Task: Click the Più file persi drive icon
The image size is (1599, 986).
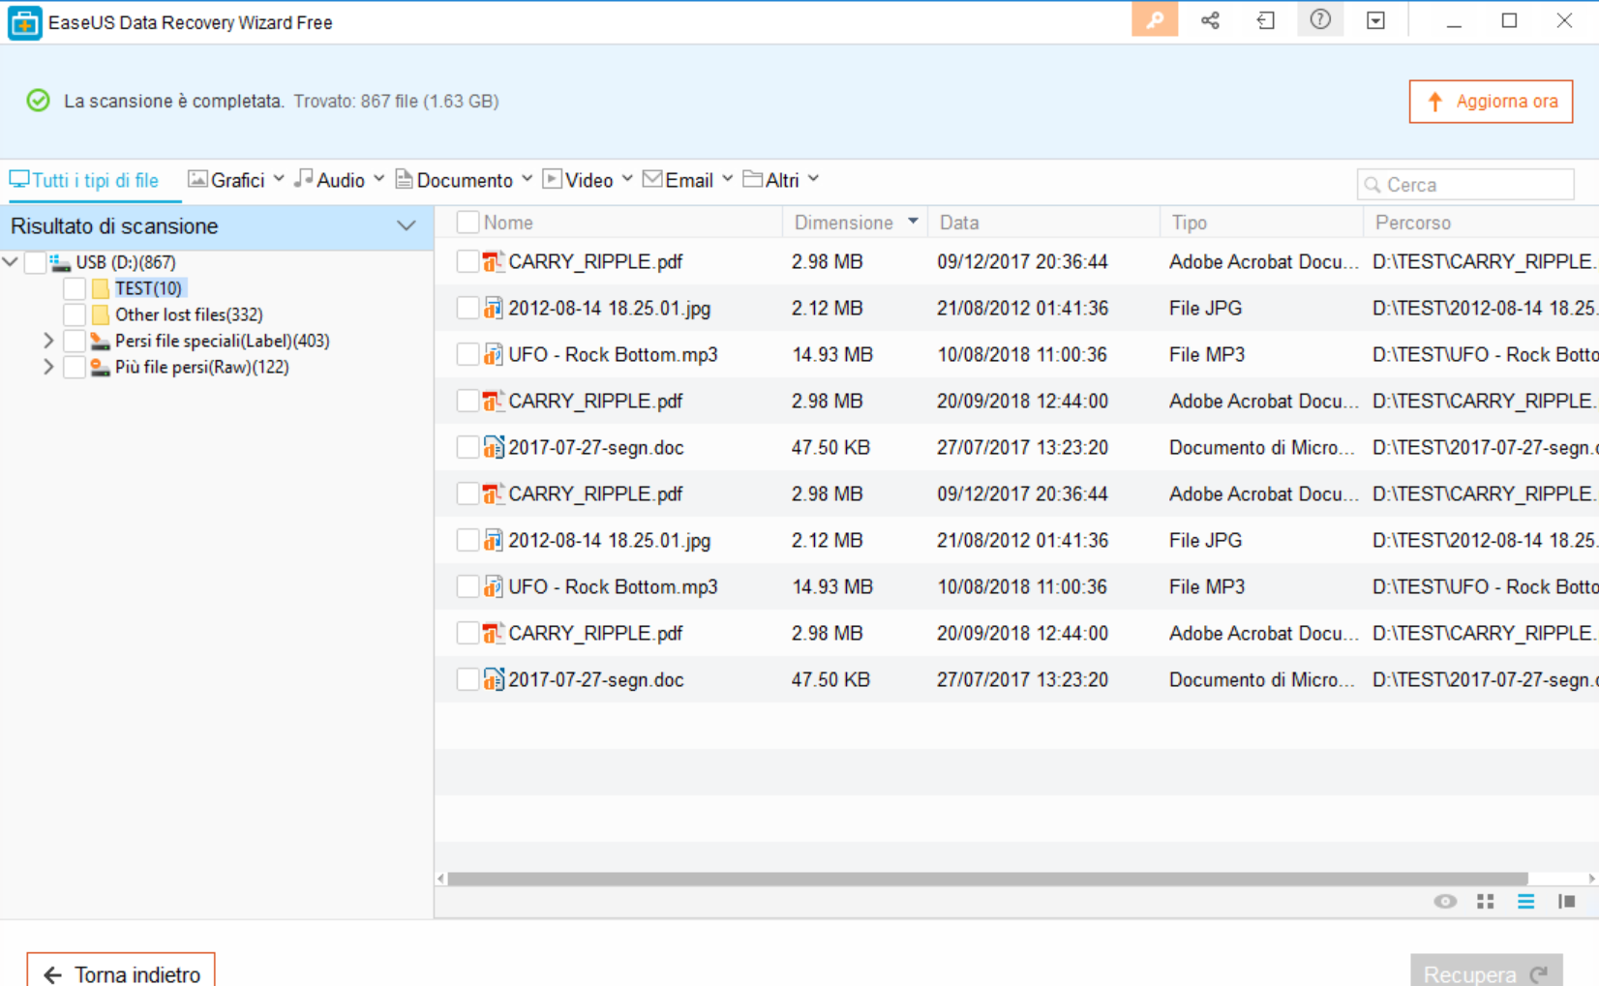Action: coord(100,367)
